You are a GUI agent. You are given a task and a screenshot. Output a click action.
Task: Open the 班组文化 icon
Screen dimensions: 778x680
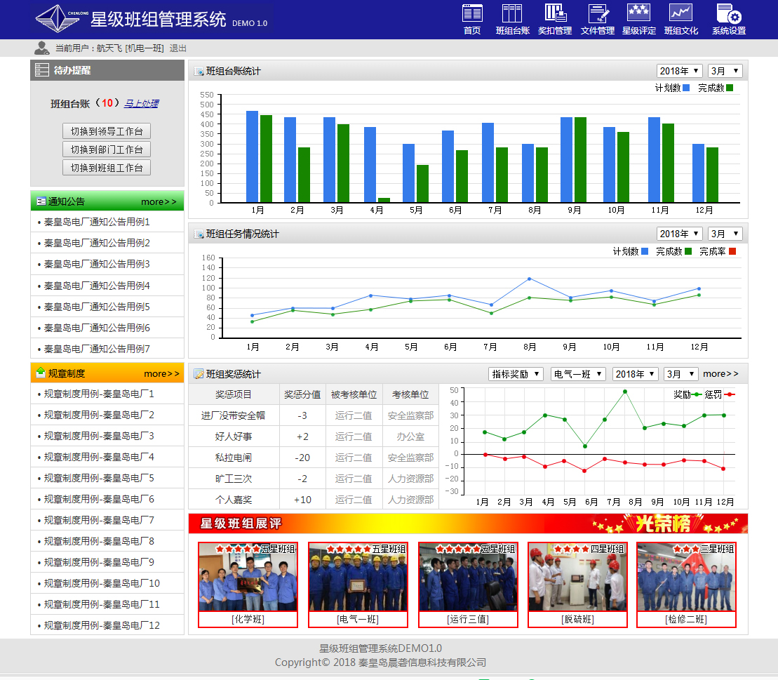[680, 14]
